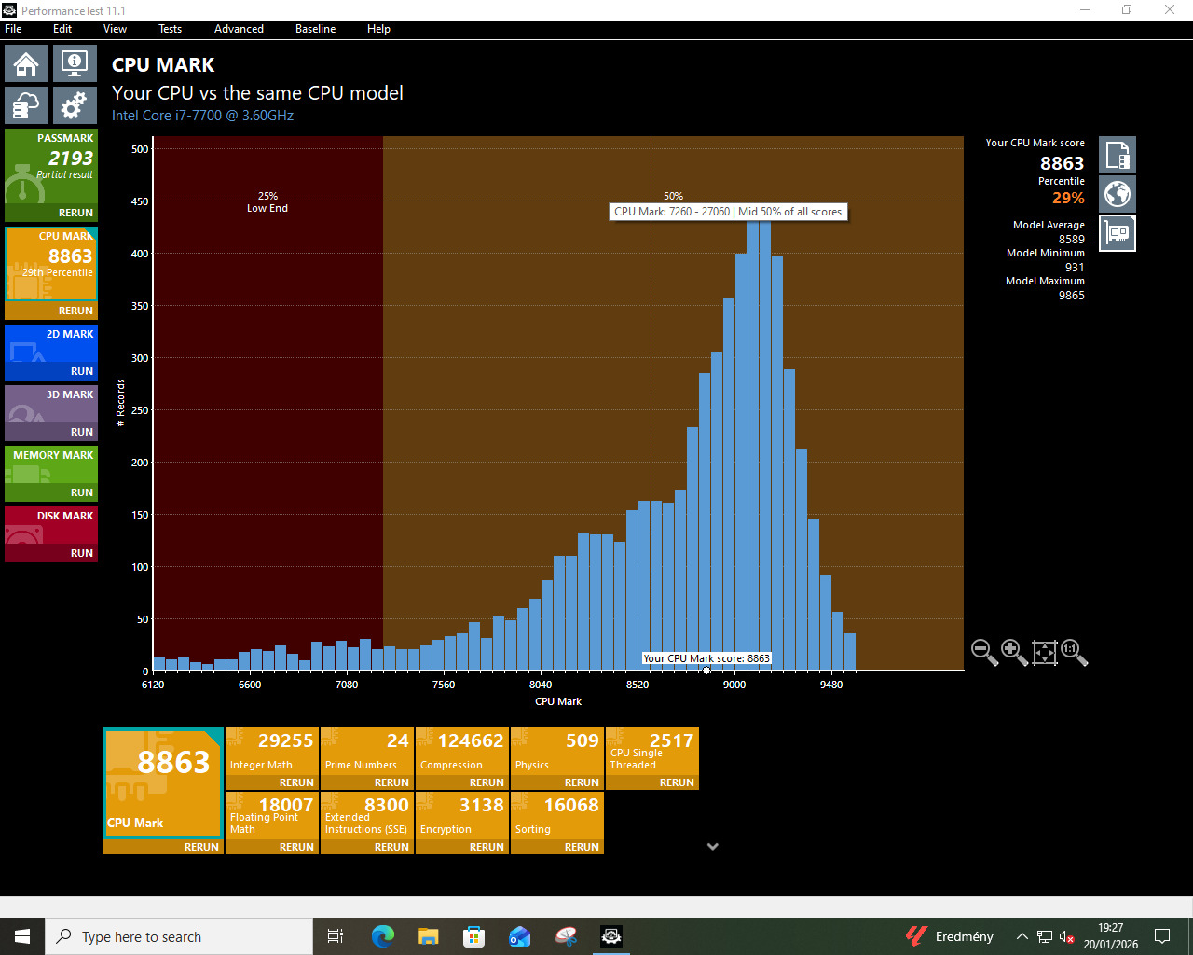The height and width of the screenshot is (955, 1193).
Task: Click the Model Minimum 931 value
Action: (x=1075, y=268)
